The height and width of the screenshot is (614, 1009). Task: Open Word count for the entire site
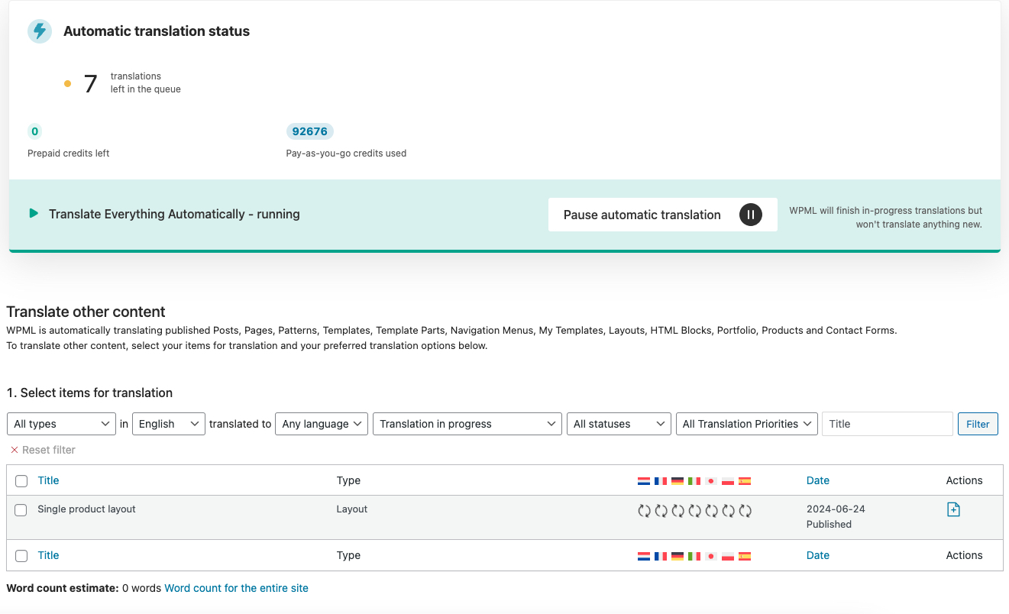[x=237, y=588]
